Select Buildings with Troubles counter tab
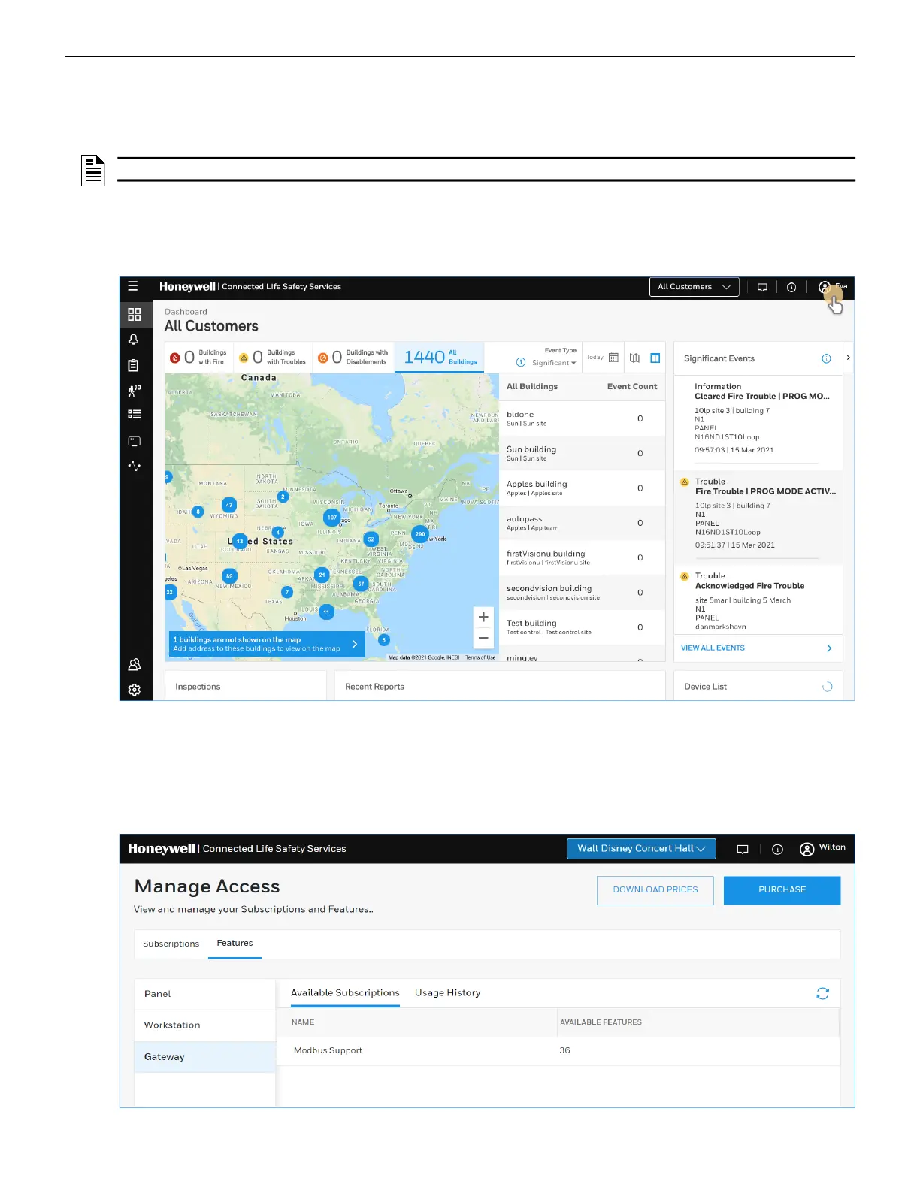 click(x=273, y=357)
